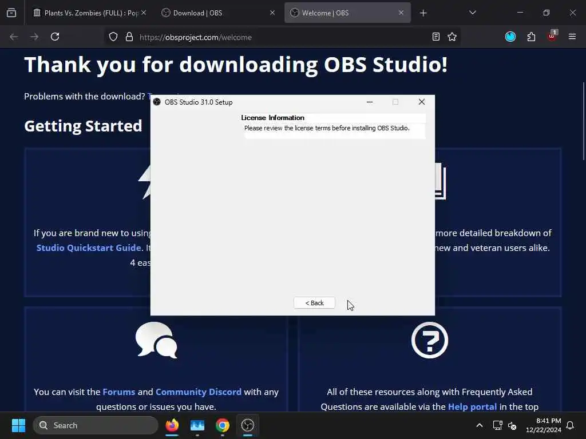Click the Getting Started heading text

pos(83,126)
